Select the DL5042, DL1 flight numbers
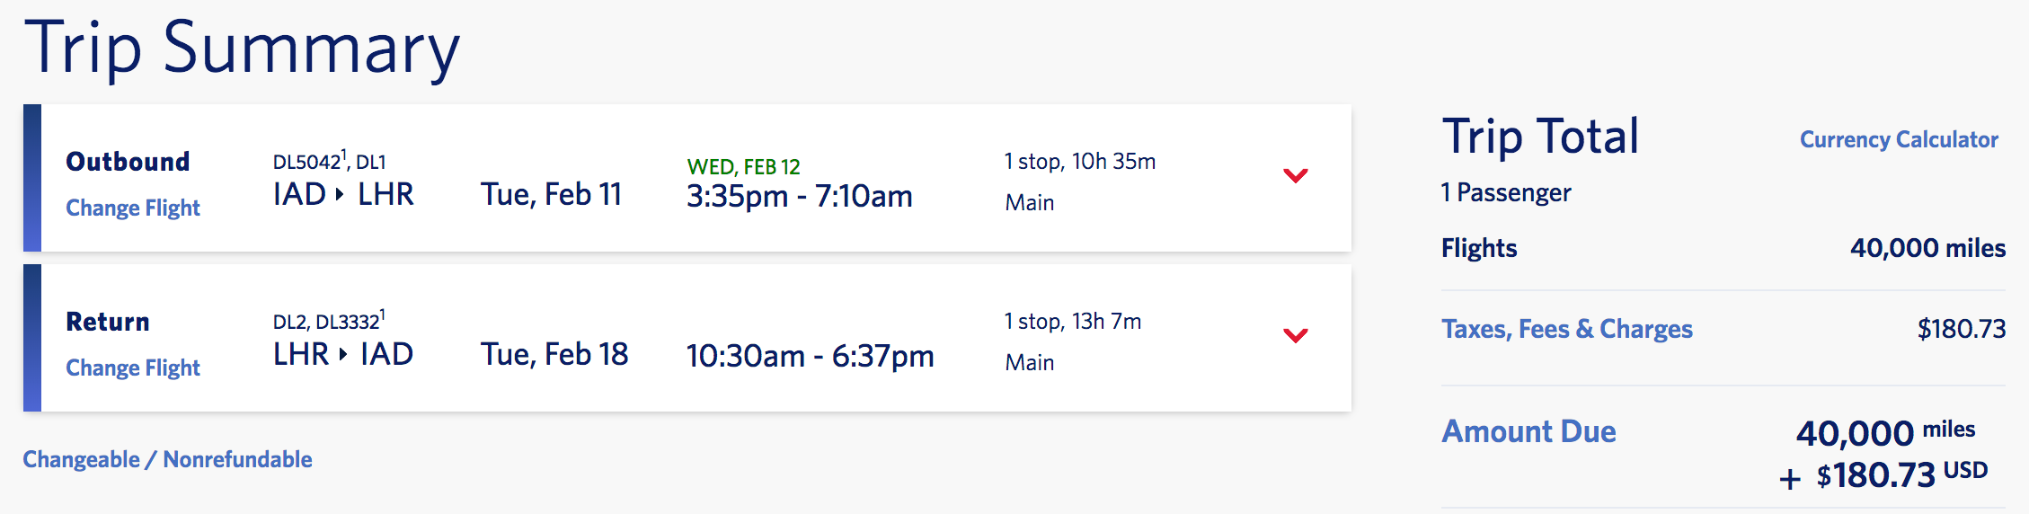The image size is (2029, 514). click(x=329, y=162)
